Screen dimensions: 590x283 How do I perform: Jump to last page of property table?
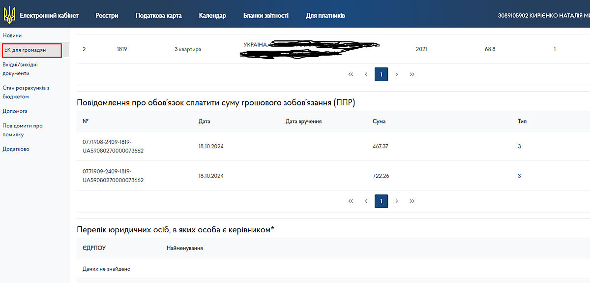pos(412,74)
